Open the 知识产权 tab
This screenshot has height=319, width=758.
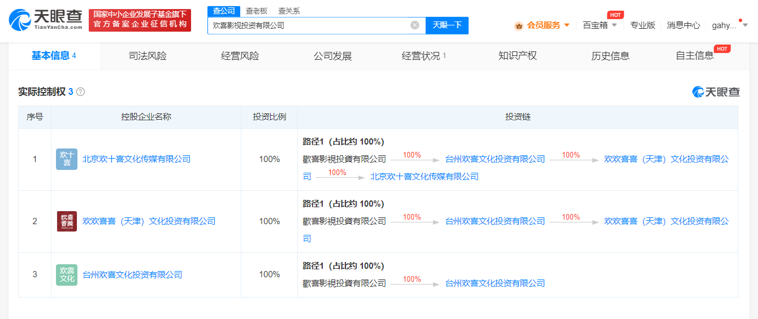pos(517,56)
